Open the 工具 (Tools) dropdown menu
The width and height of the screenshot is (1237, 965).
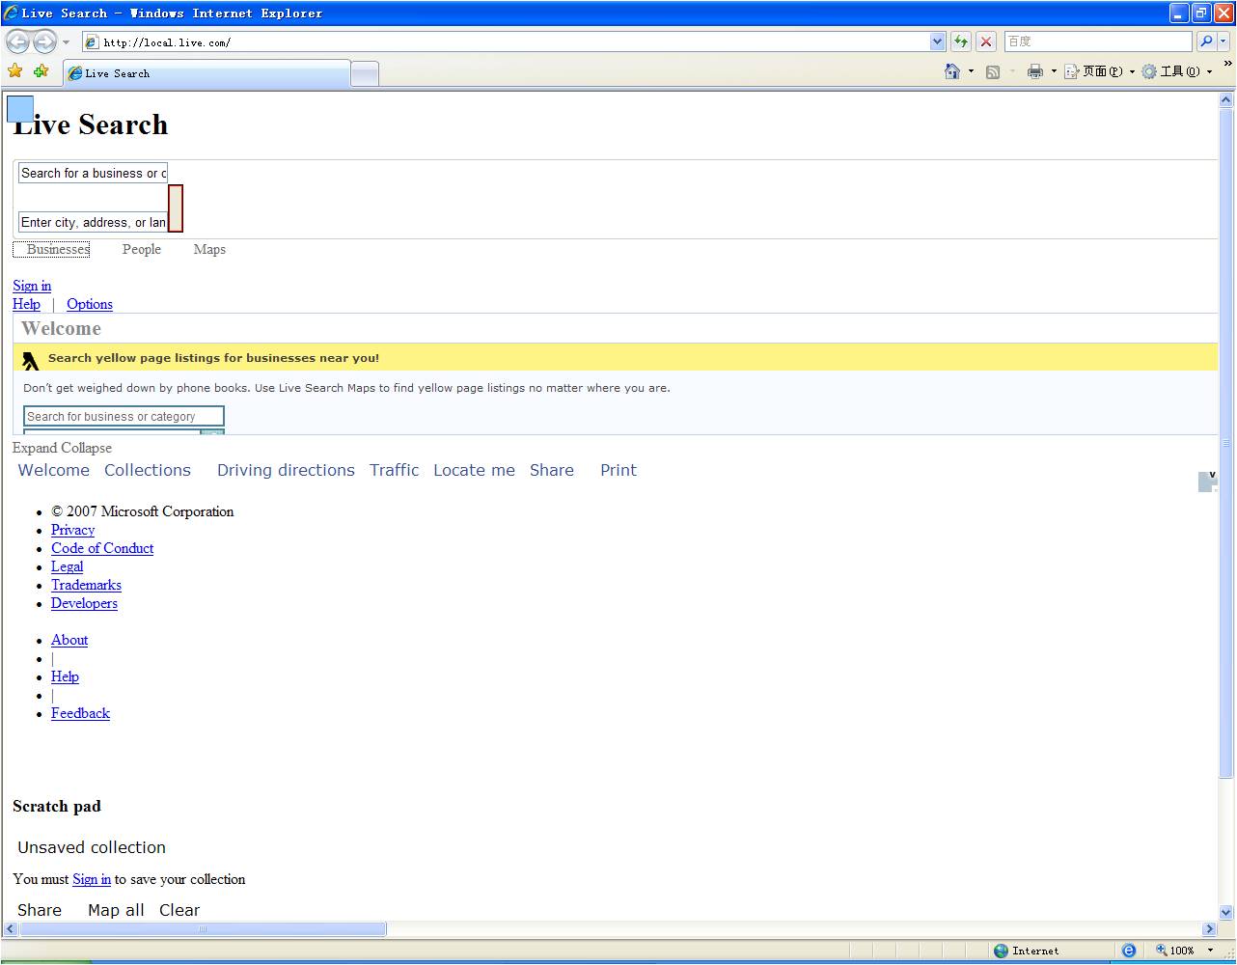point(1176,71)
